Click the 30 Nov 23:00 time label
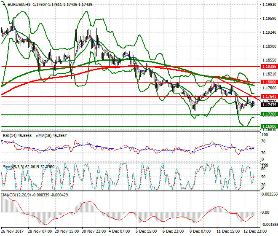This screenshot has height=236, width=278. pyautogui.click(x=94, y=231)
